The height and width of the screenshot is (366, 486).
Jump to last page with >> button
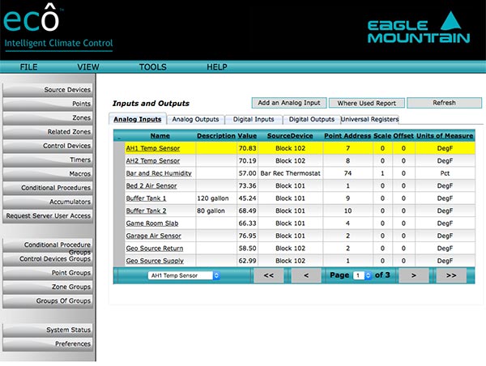click(452, 275)
